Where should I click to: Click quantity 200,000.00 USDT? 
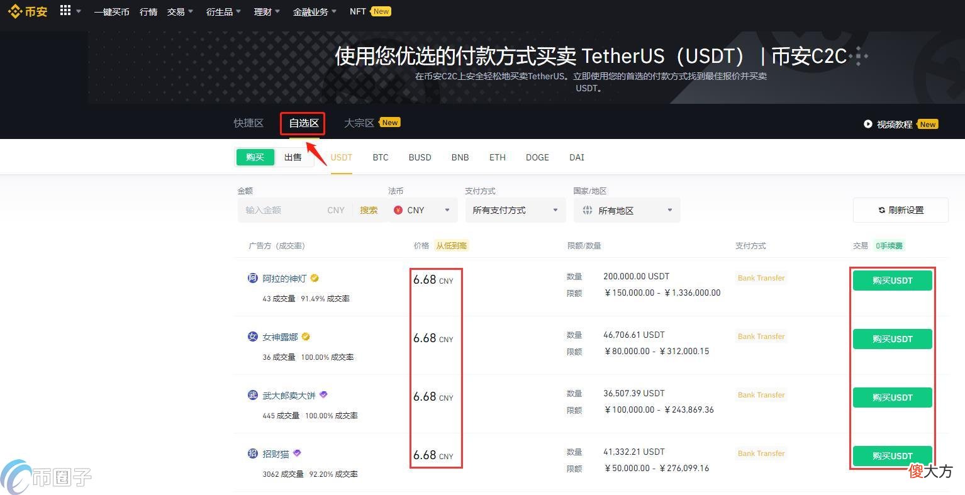[x=636, y=276]
